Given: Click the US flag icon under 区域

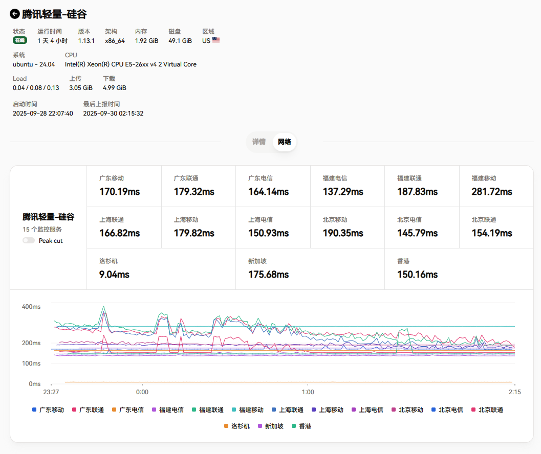Looking at the screenshot, I should coord(216,40).
